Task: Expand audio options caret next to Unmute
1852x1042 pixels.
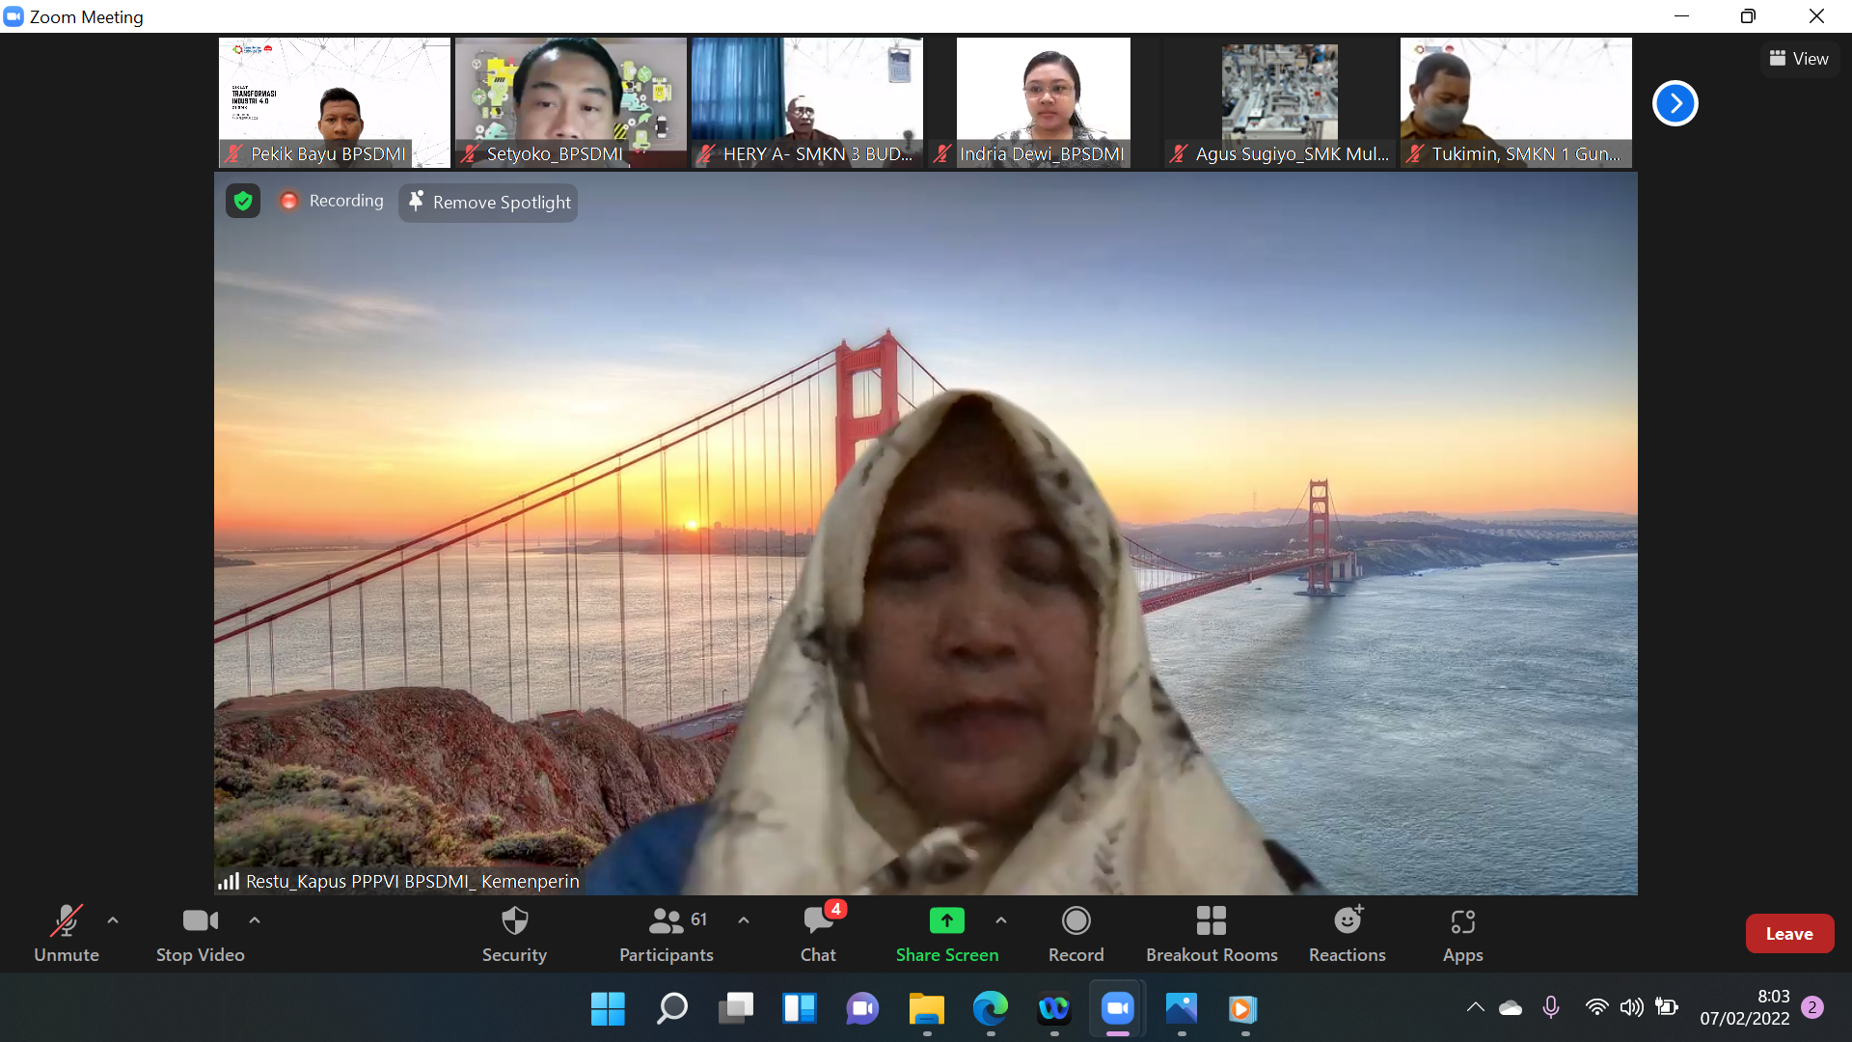Action: [x=113, y=920]
